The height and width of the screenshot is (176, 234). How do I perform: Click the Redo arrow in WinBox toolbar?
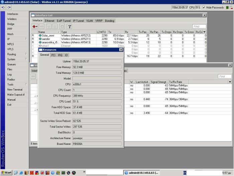9,7
